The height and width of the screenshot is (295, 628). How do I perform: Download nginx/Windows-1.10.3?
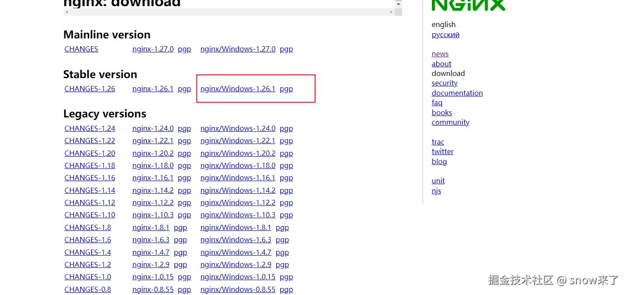click(x=238, y=215)
